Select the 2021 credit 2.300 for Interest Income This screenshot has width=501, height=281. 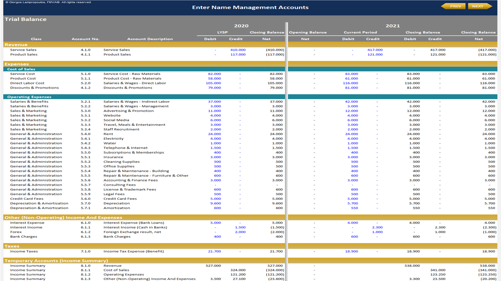(377, 228)
